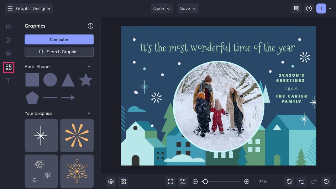Add the arrow line shape
The image size is (336, 189).
pyautogui.click(x=68, y=98)
